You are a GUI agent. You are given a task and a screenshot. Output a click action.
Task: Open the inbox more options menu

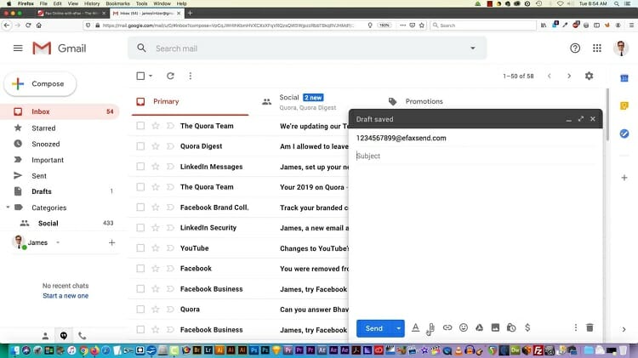[x=190, y=76]
